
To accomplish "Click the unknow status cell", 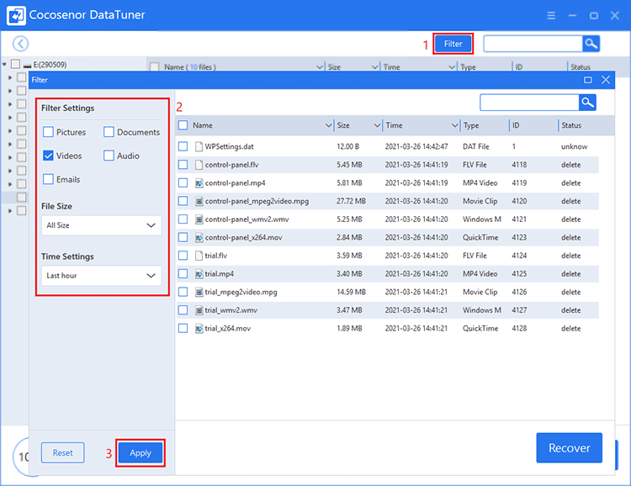I will click(575, 146).
